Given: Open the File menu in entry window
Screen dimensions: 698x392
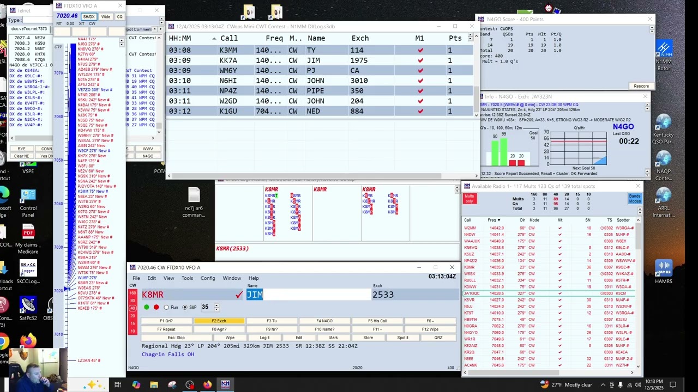Looking at the screenshot, I should 136,278.
